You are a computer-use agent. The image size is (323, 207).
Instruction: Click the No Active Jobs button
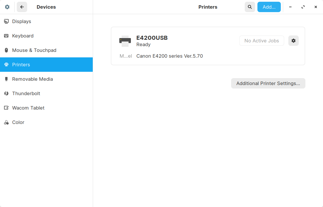tap(262, 41)
